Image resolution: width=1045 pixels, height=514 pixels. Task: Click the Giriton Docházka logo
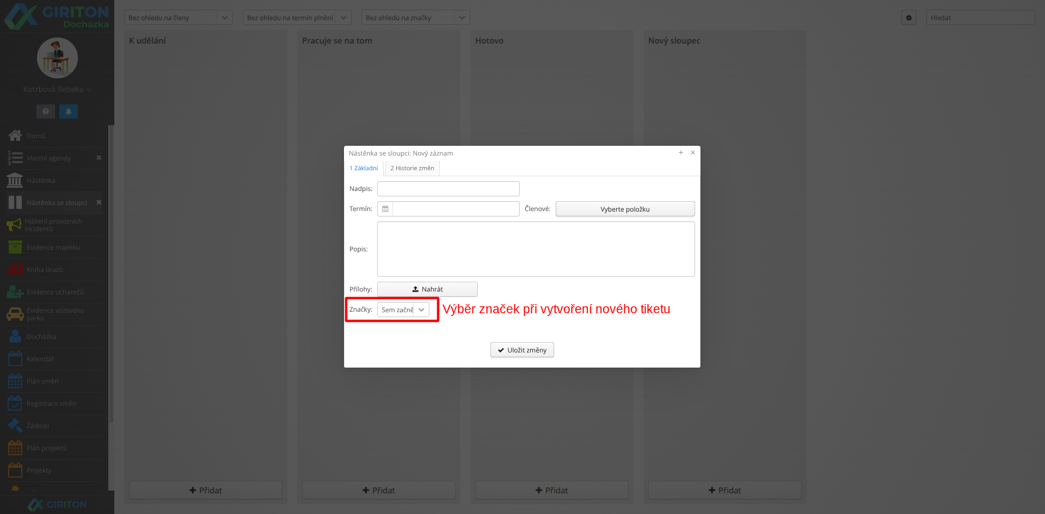tap(57, 16)
